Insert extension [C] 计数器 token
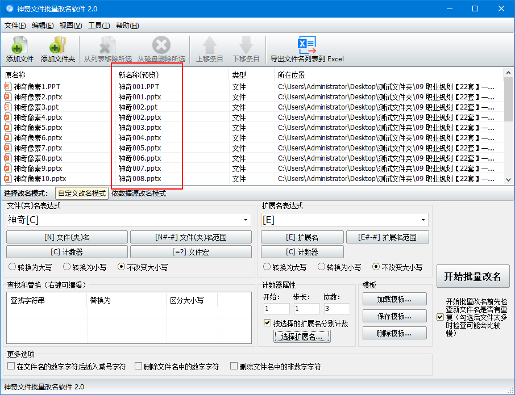 pos(302,252)
